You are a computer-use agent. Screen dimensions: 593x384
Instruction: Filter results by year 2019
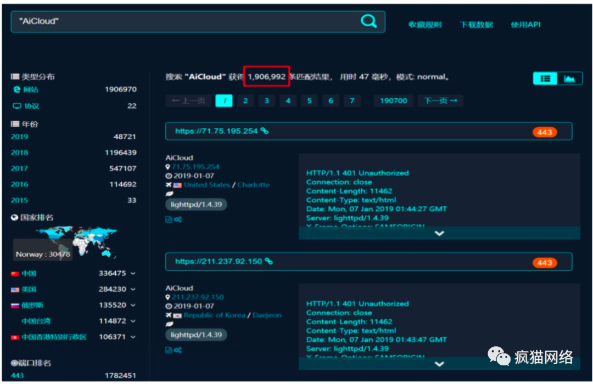(x=19, y=137)
